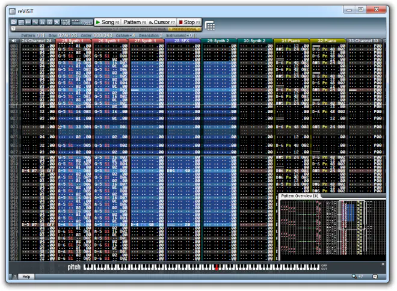Click the reViSiT title bar icon
Image resolution: width=397 pixels, height=291 pixels.
click(x=12, y=11)
